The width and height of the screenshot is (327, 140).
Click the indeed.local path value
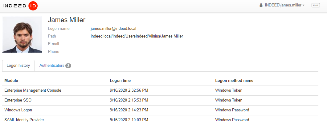tap(137, 36)
